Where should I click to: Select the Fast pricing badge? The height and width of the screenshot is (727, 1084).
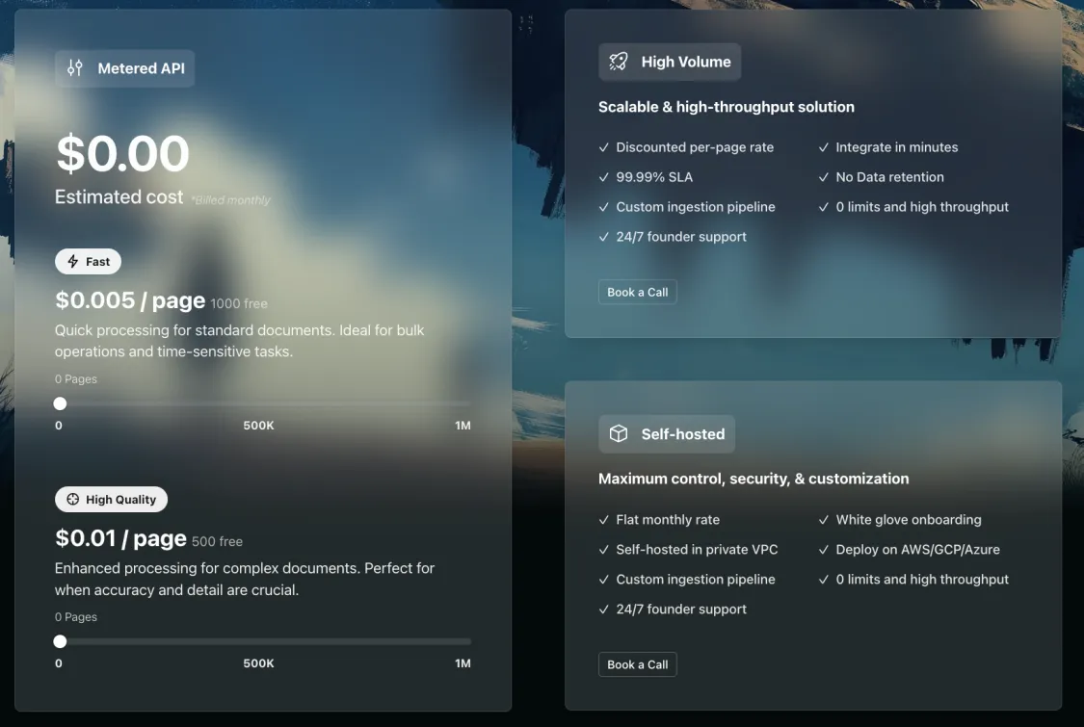[x=88, y=262]
